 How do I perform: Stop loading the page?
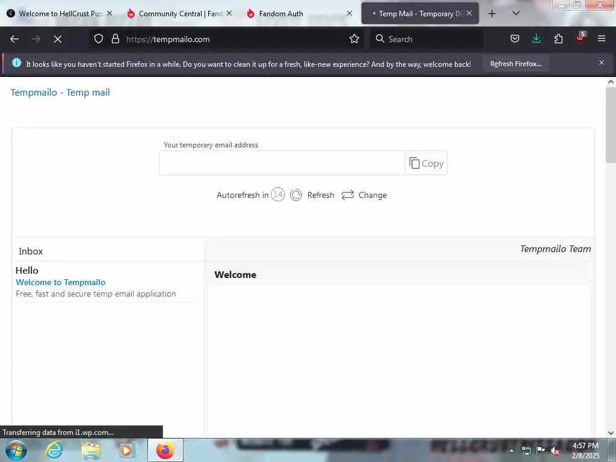pyautogui.click(x=58, y=39)
